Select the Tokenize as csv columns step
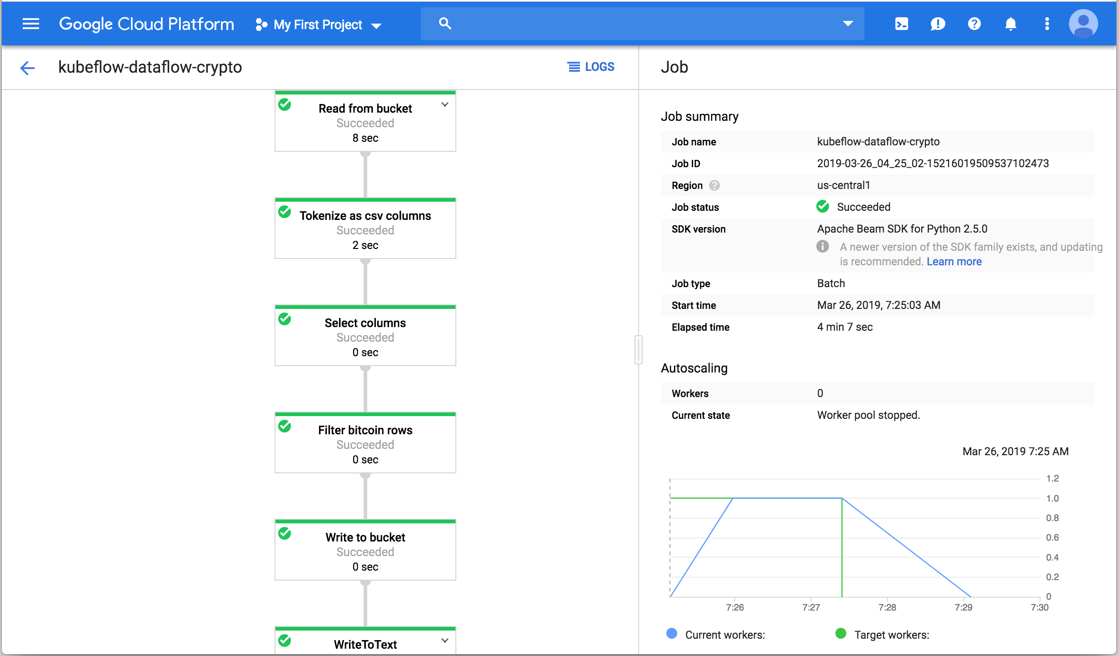 [364, 227]
